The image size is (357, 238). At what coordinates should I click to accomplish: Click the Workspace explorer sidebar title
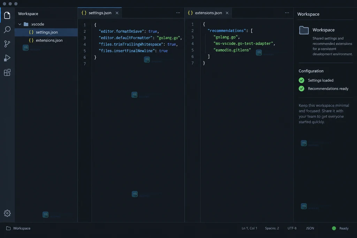pyautogui.click(x=28, y=14)
